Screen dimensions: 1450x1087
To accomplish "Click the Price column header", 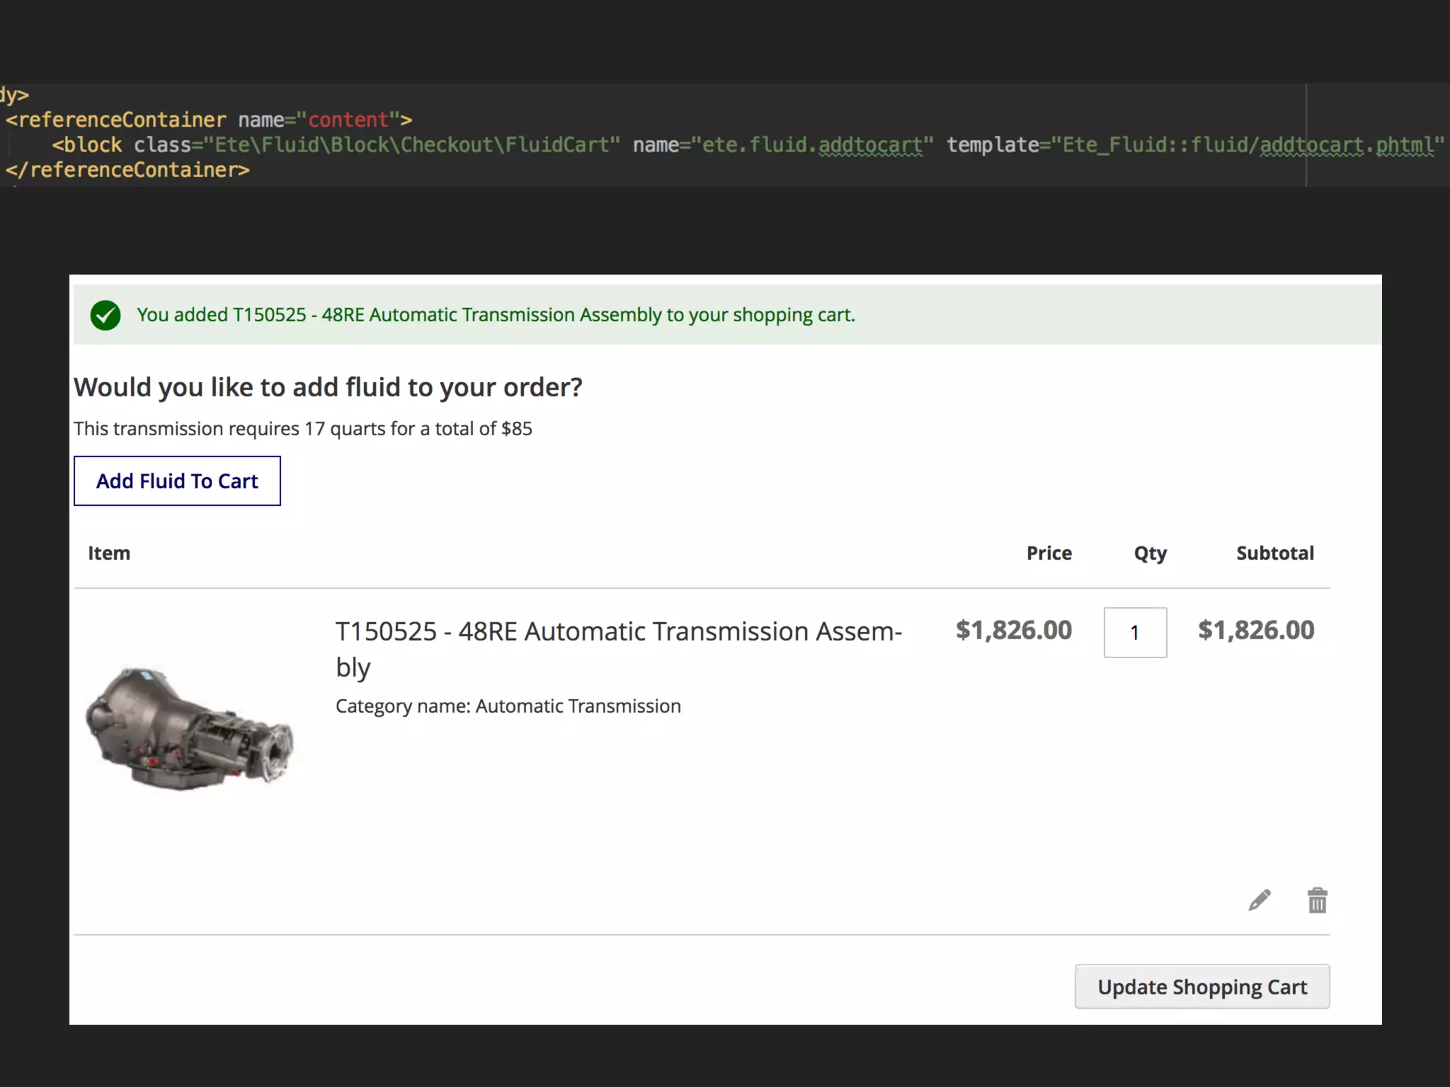I will (x=1049, y=553).
